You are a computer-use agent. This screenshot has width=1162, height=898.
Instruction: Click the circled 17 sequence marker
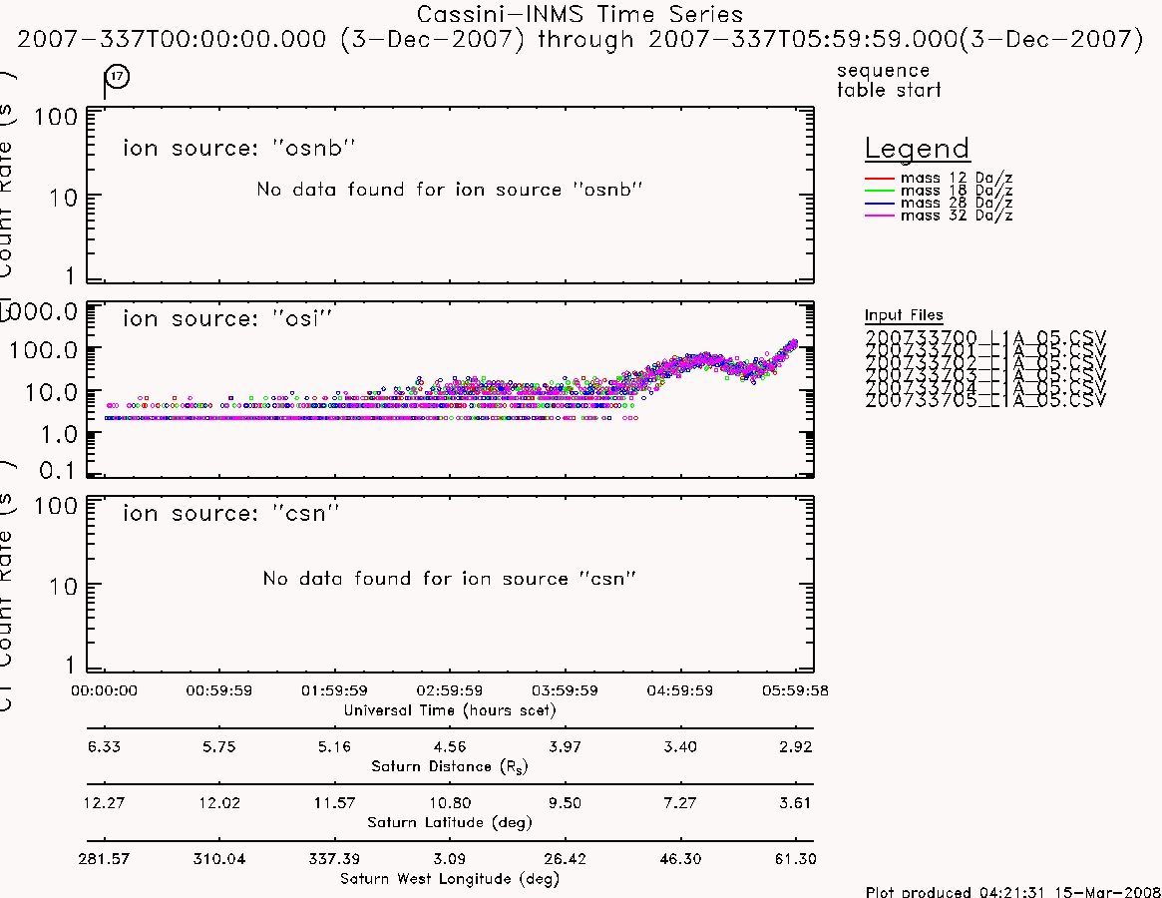click(x=117, y=77)
